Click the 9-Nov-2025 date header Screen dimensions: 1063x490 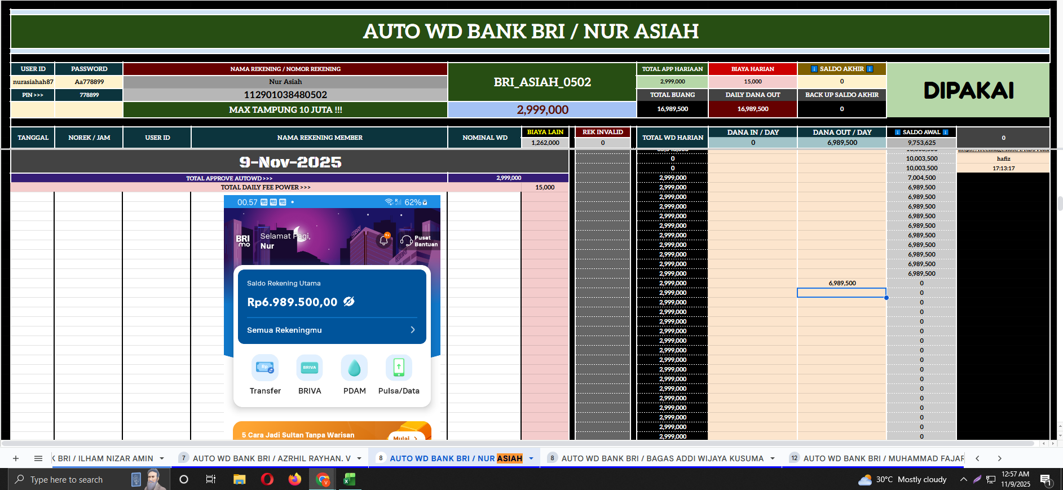[290, 162]
